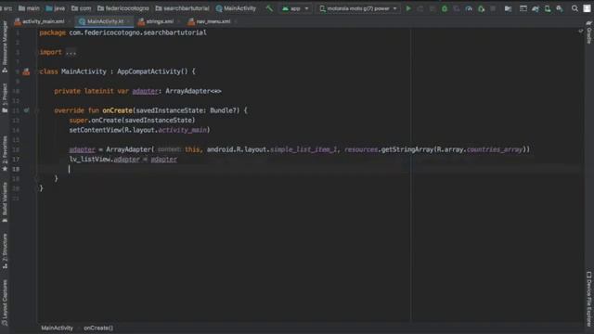Close the strings.xml tab

pyautogui.click(x=178, y=21)
